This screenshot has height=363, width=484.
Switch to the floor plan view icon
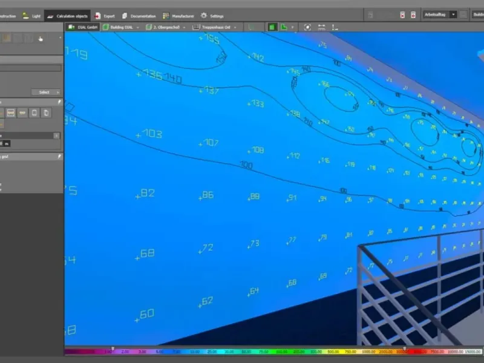coord(284,27)
